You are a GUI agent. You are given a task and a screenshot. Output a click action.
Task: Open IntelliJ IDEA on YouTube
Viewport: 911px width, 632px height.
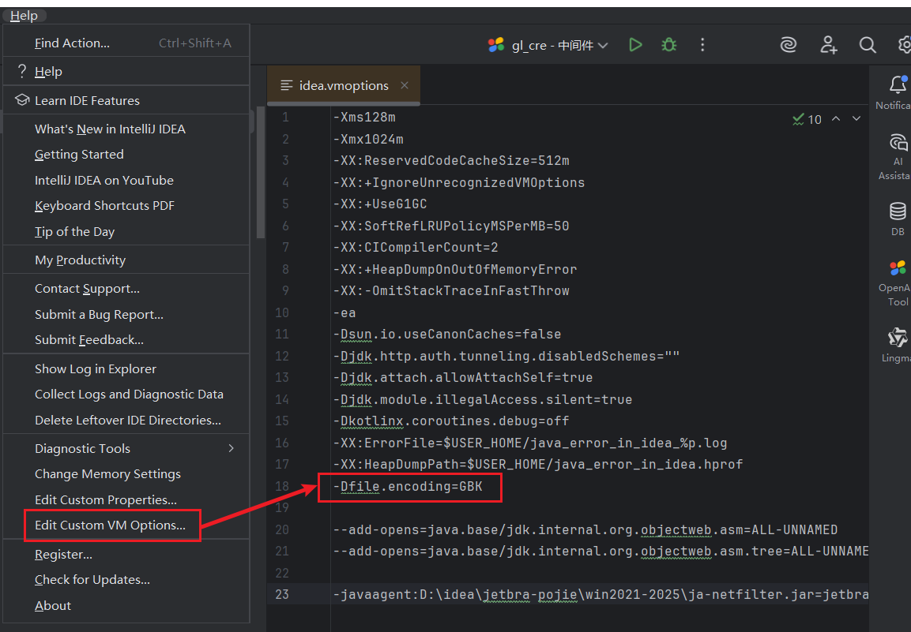126,180
